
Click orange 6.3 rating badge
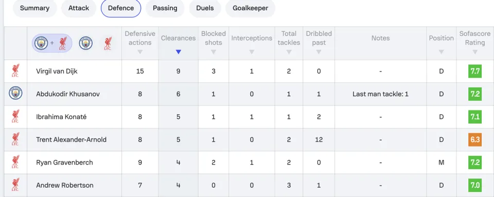pyautogui.click(x=475, y=139)
